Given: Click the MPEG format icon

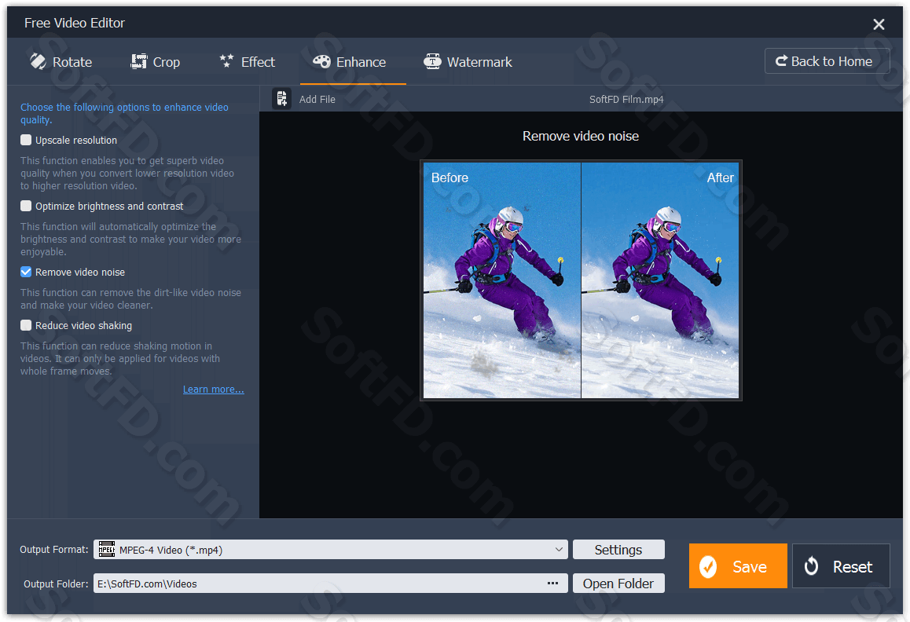Looking at the screenshot, I should click(107, 549).
